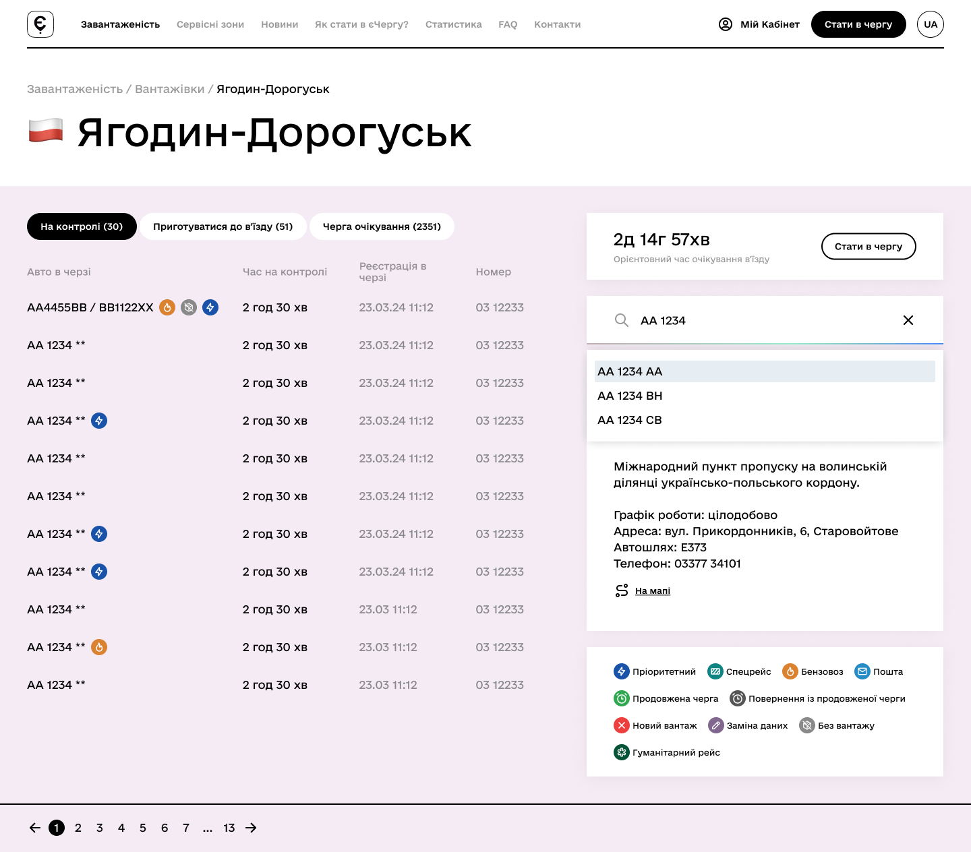This screenshot has width=971, height=852.
Task: Click the license plate search input
Action: pyautogui.click(x=762, y=320)
